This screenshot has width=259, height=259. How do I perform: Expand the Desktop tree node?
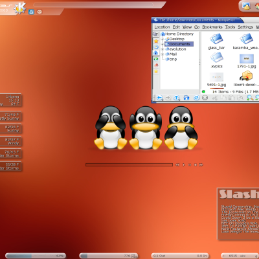pyautogui.click(x=163, y=39)
